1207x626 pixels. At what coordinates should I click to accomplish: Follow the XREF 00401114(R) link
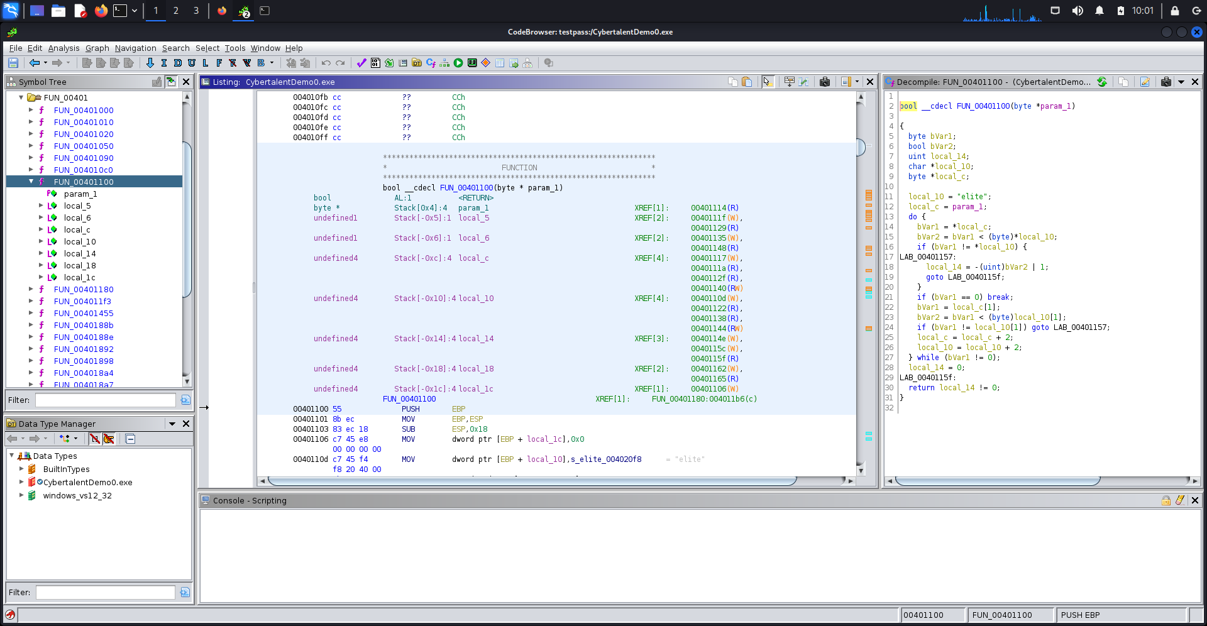pyautogui.click(x=715, y=208)
